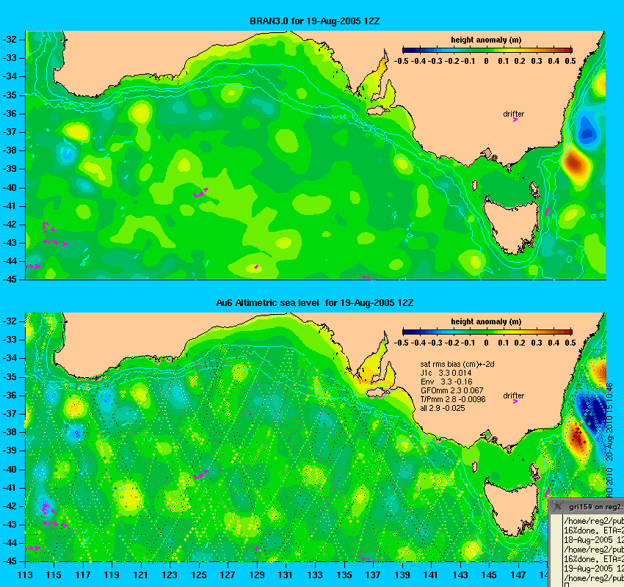Select the 'gri159 on reg2:' terminal title bar
Screen dimensions: 624x587
coord(587,506)
